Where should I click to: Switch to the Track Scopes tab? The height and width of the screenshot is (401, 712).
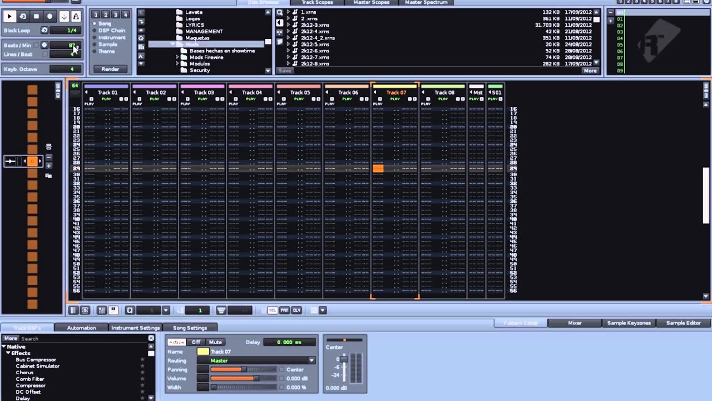click(x=317, y=3)
